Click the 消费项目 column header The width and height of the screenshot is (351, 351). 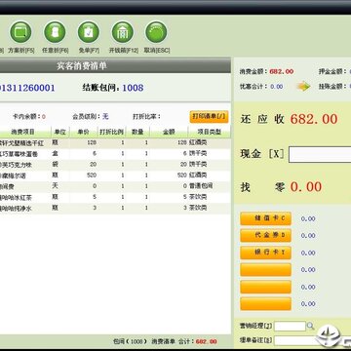click(x=22, y=132)
